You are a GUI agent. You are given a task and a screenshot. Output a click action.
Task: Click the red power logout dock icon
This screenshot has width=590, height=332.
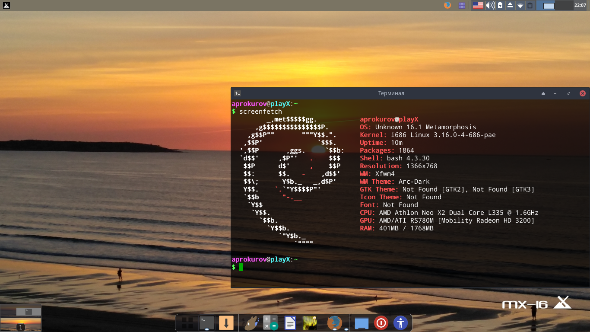point(381,323)
